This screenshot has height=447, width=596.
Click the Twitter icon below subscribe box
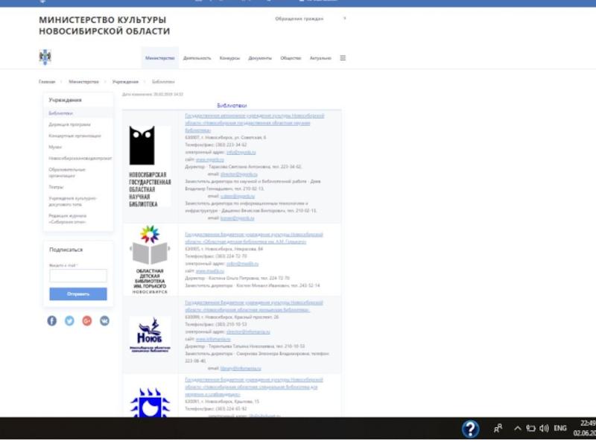pos(69,320)
